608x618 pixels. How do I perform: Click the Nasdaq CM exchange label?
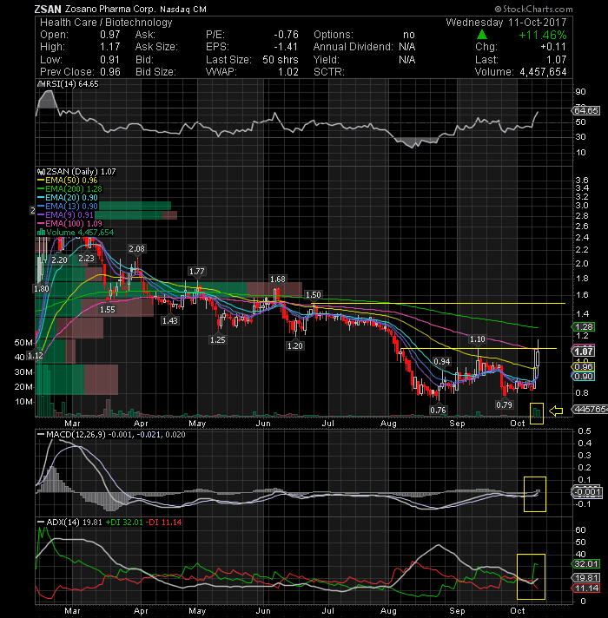[x=183, y=9]
